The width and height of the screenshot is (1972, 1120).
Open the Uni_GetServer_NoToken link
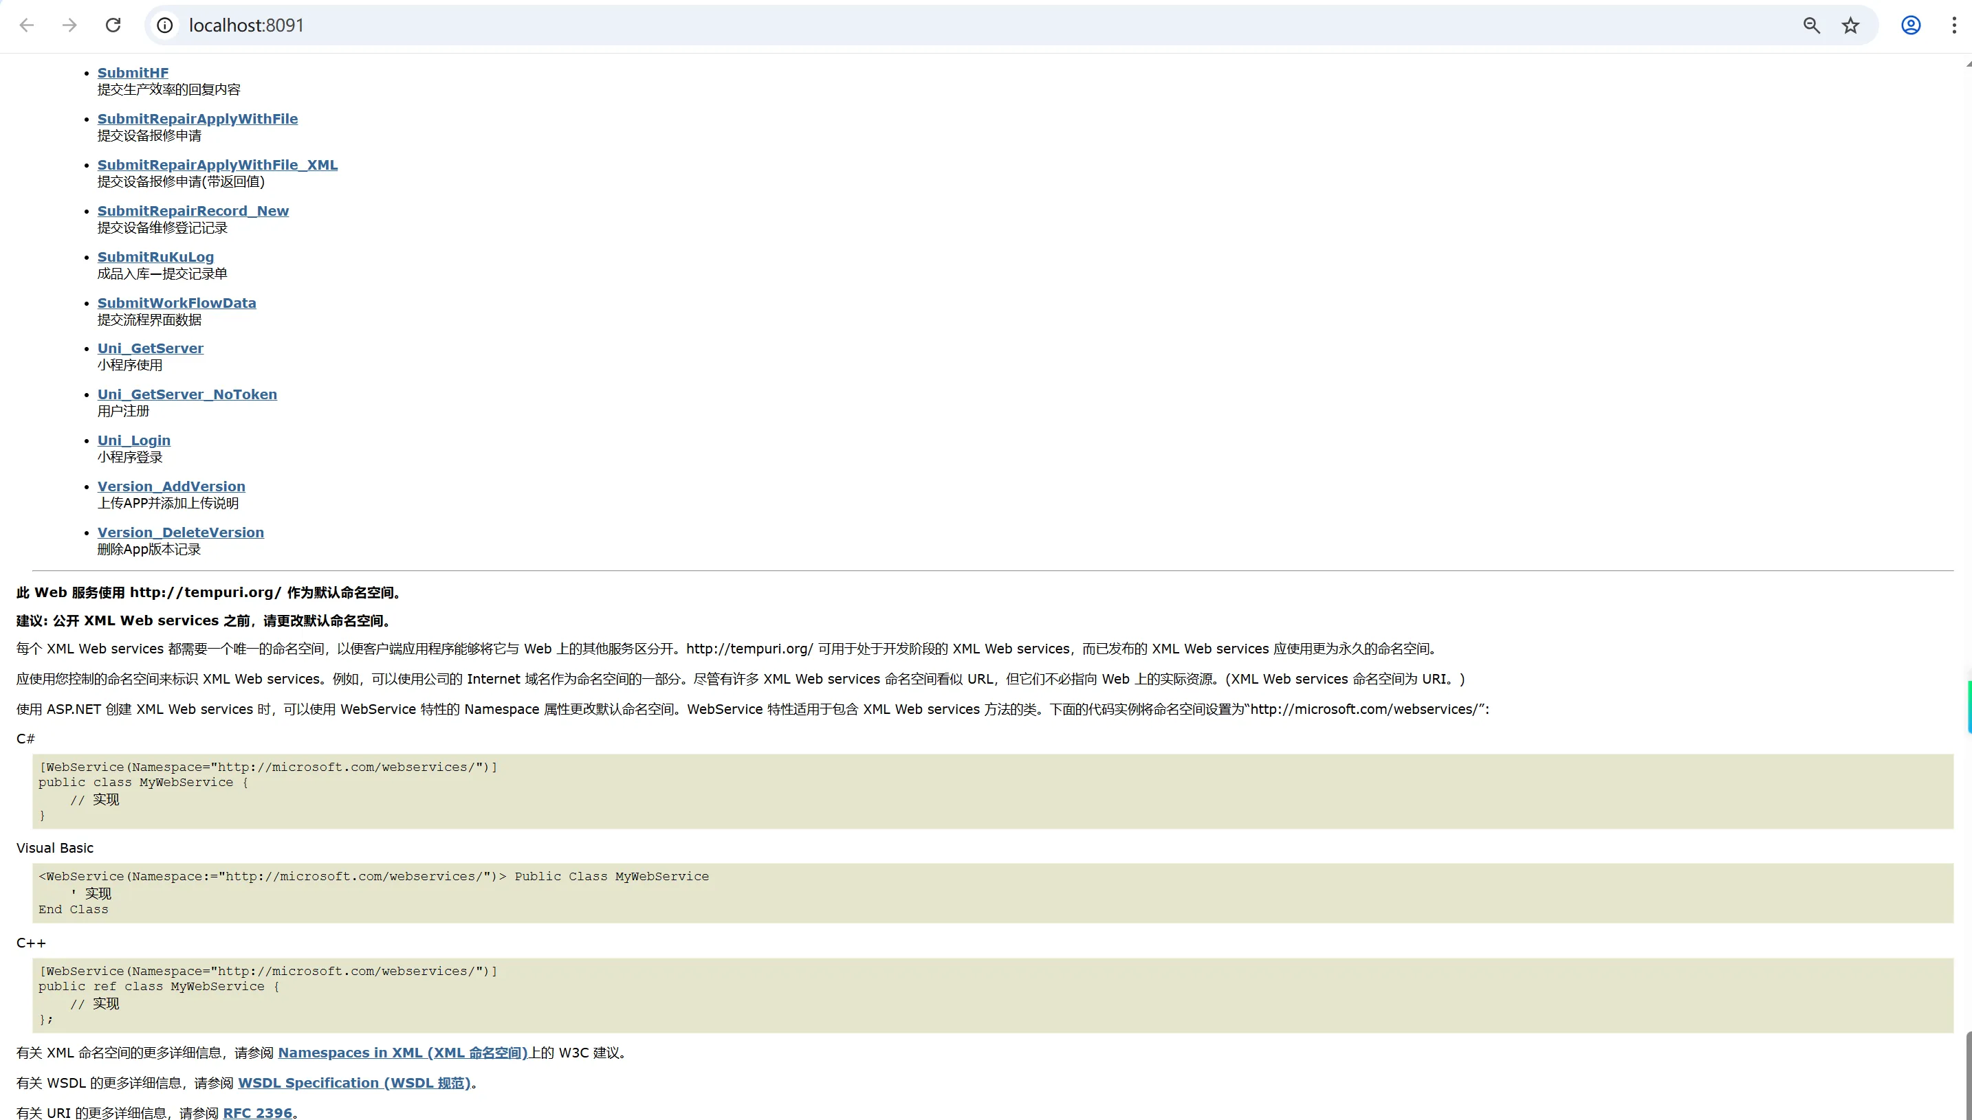click(187, 394)
